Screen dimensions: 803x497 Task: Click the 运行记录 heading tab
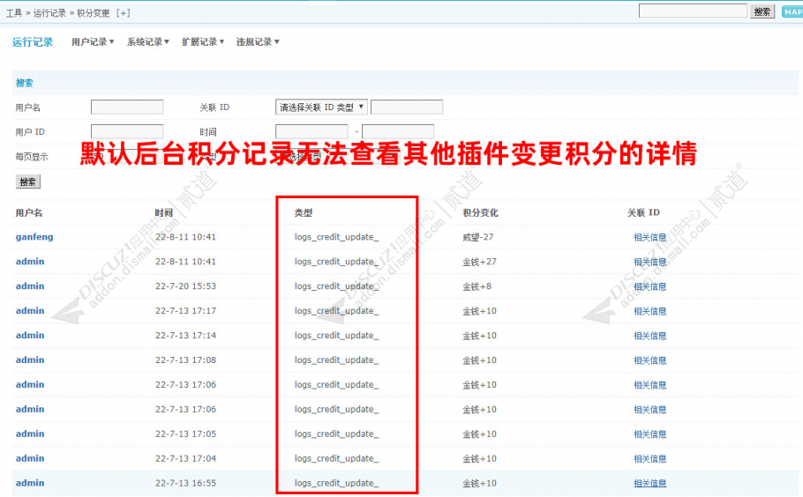[33, 42]
